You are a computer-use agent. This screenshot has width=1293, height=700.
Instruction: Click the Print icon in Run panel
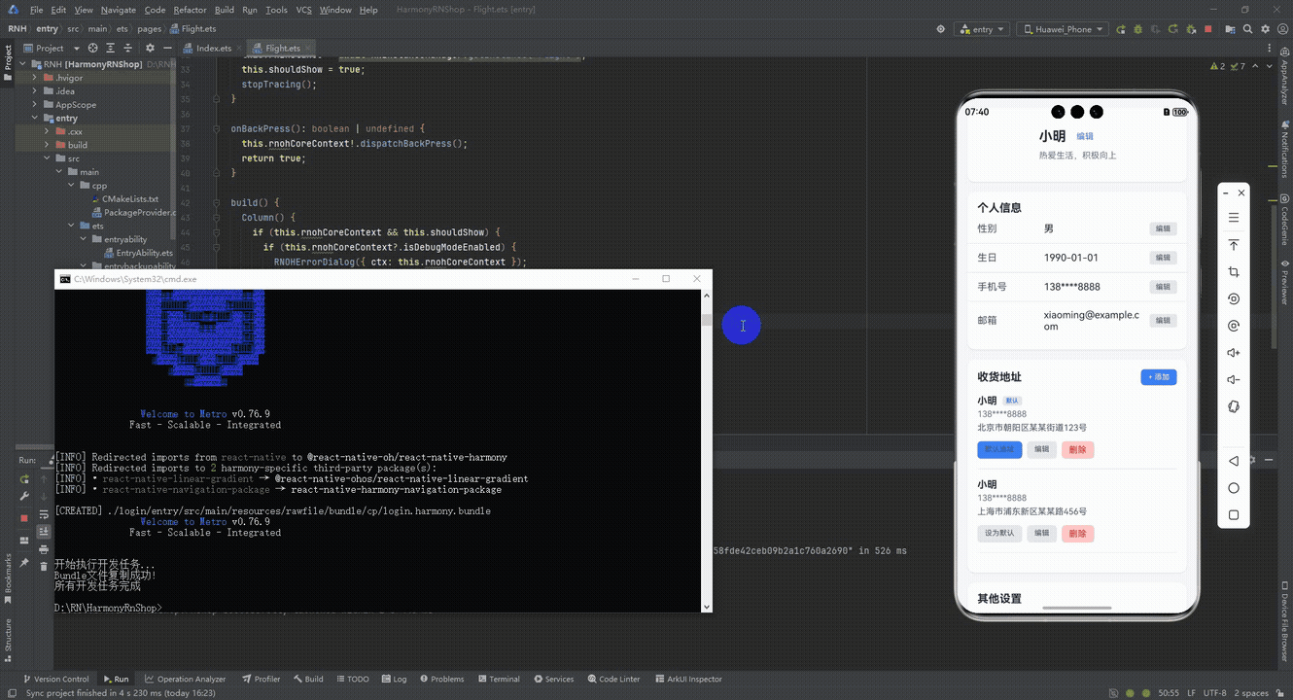[x=44, y=549]
